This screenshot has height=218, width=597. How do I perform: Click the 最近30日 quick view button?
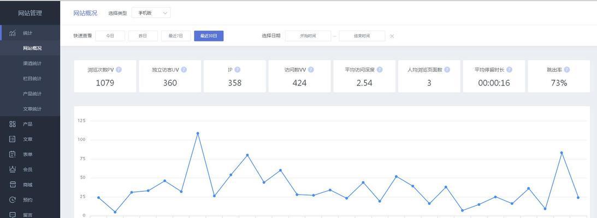pyautogui.click(x=209, y=36)
